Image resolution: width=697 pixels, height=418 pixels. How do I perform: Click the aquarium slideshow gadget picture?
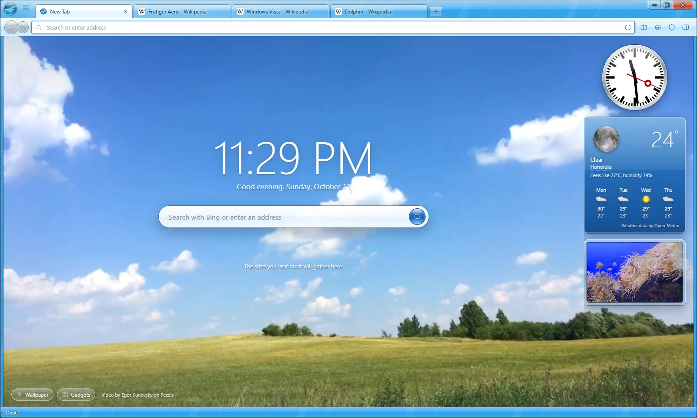coord(635,272)
